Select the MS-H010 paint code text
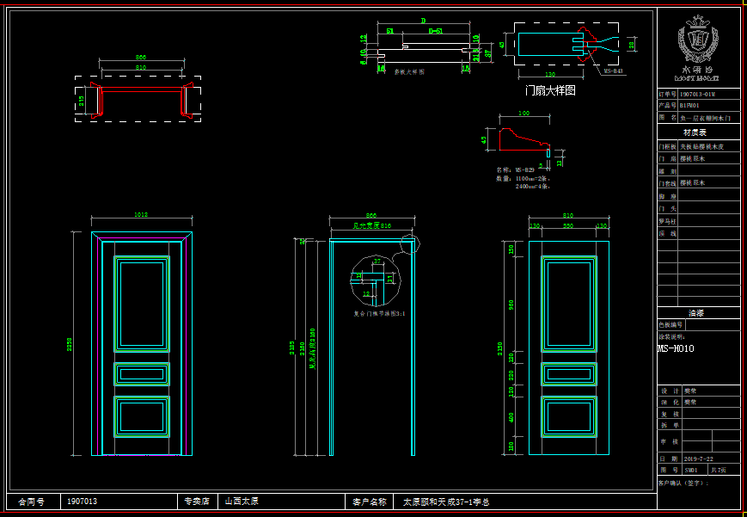This screenshot has height=517, width=747. tap(676, 349)
